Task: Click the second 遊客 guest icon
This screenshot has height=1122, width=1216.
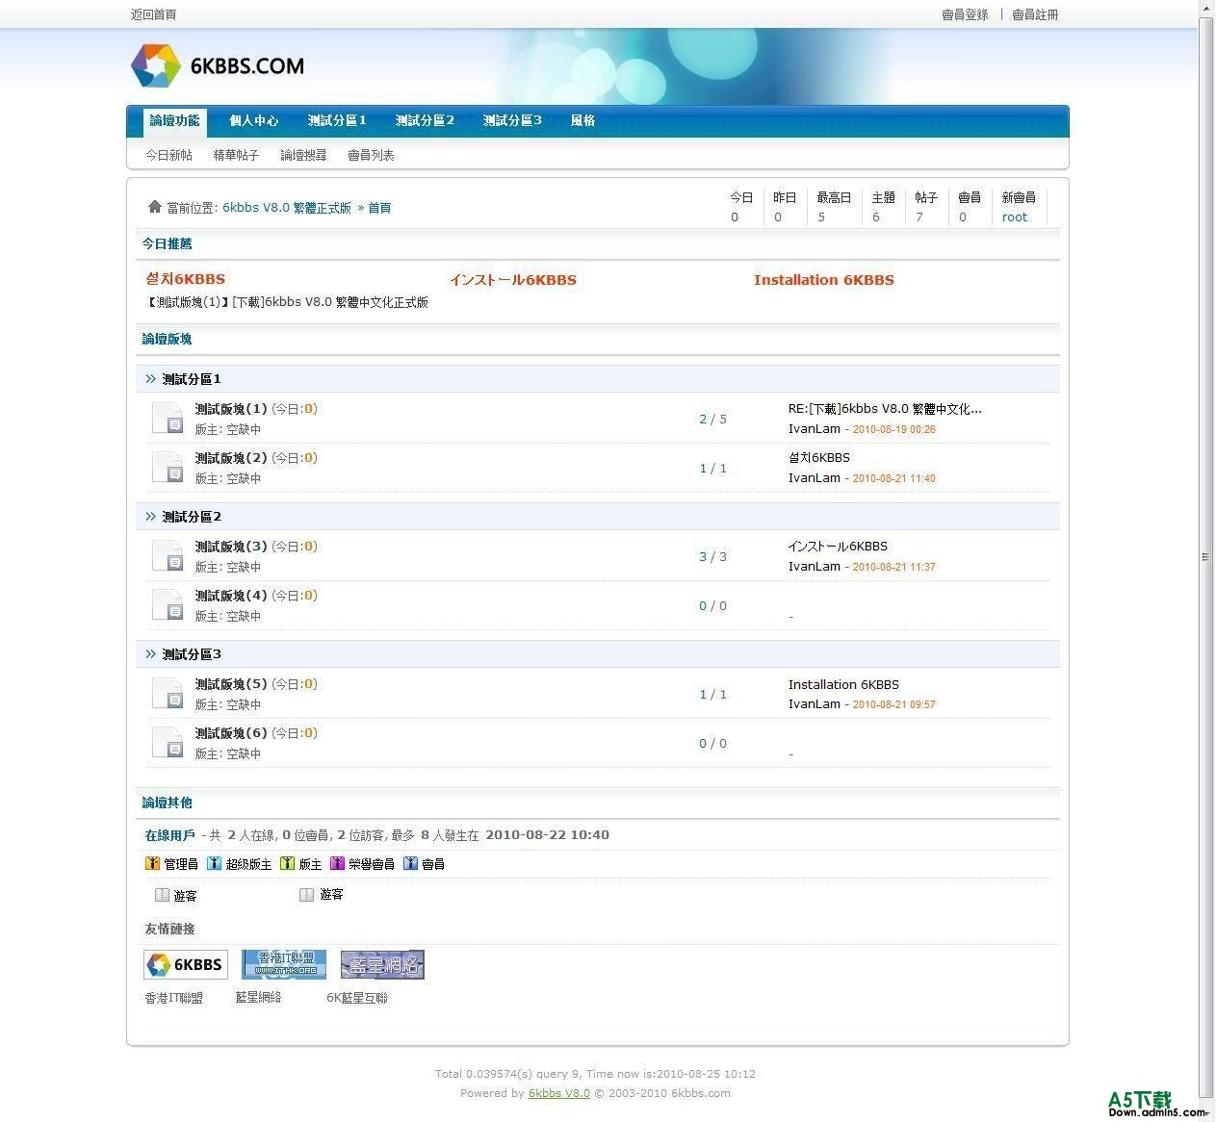Action: point(306,895)
